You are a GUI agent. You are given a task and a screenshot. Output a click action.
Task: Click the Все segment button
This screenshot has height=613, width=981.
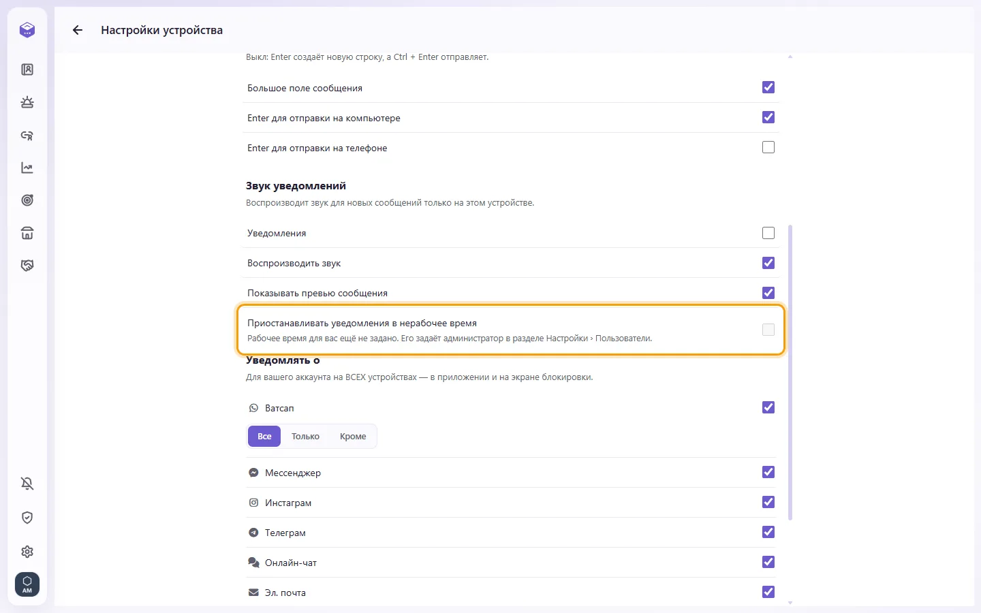pos(264,436)
